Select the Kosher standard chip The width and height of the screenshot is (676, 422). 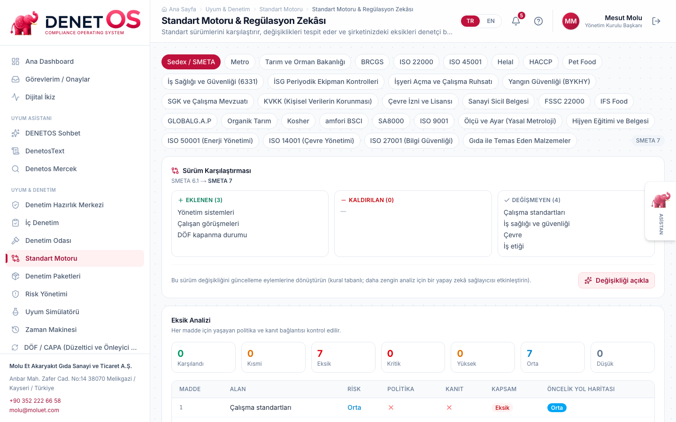(x=298, y=121)
